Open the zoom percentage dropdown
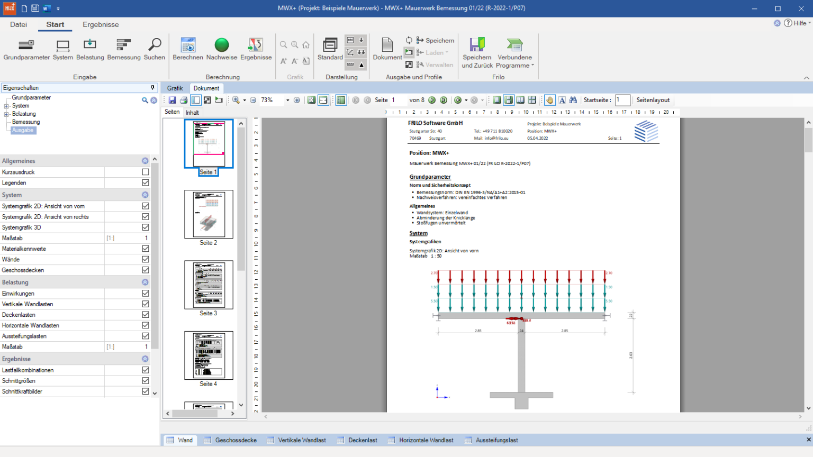Image resolution: width=813 pixels, height=457 pixels. (287, 100)
